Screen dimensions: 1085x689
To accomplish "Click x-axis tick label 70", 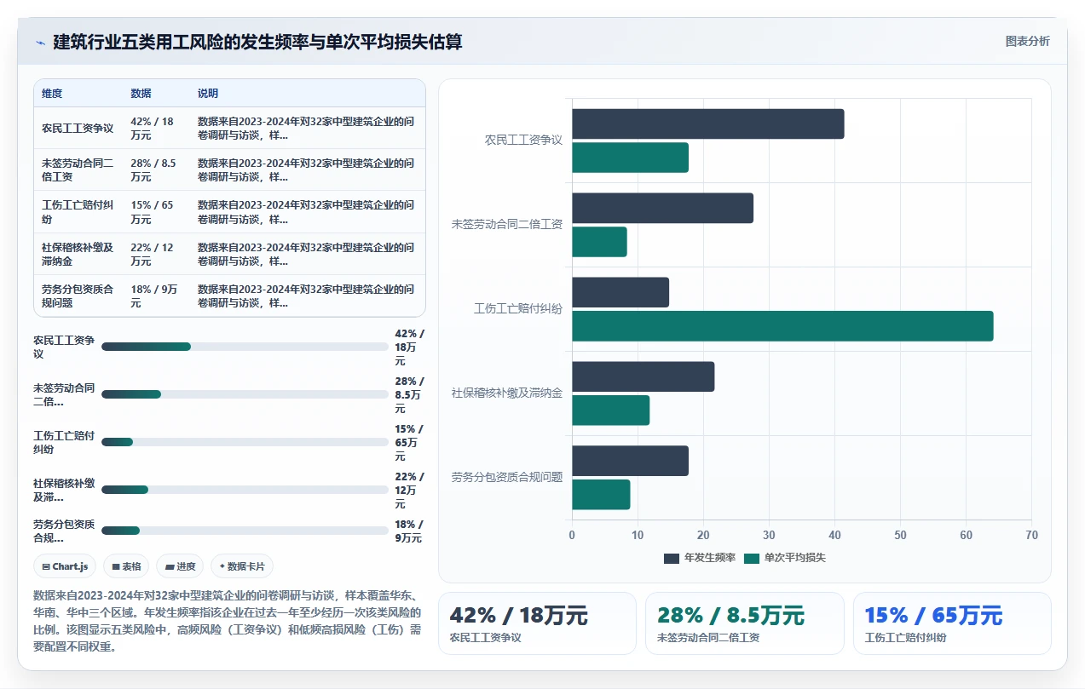I will click(x=1031, y=536).
